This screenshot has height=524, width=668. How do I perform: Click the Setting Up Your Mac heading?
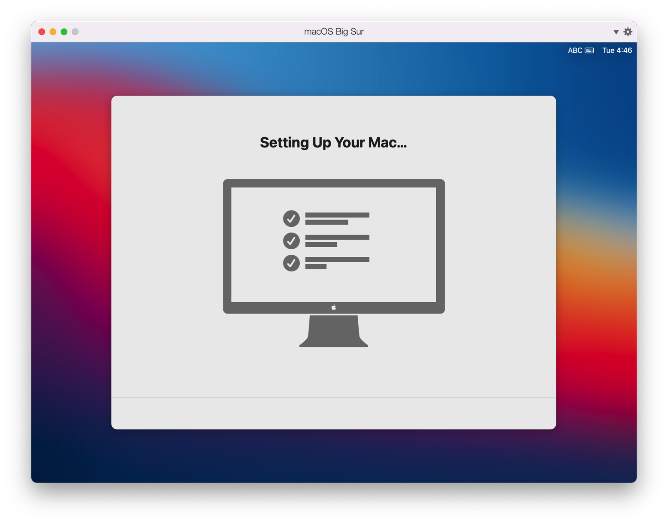point(333,143)
